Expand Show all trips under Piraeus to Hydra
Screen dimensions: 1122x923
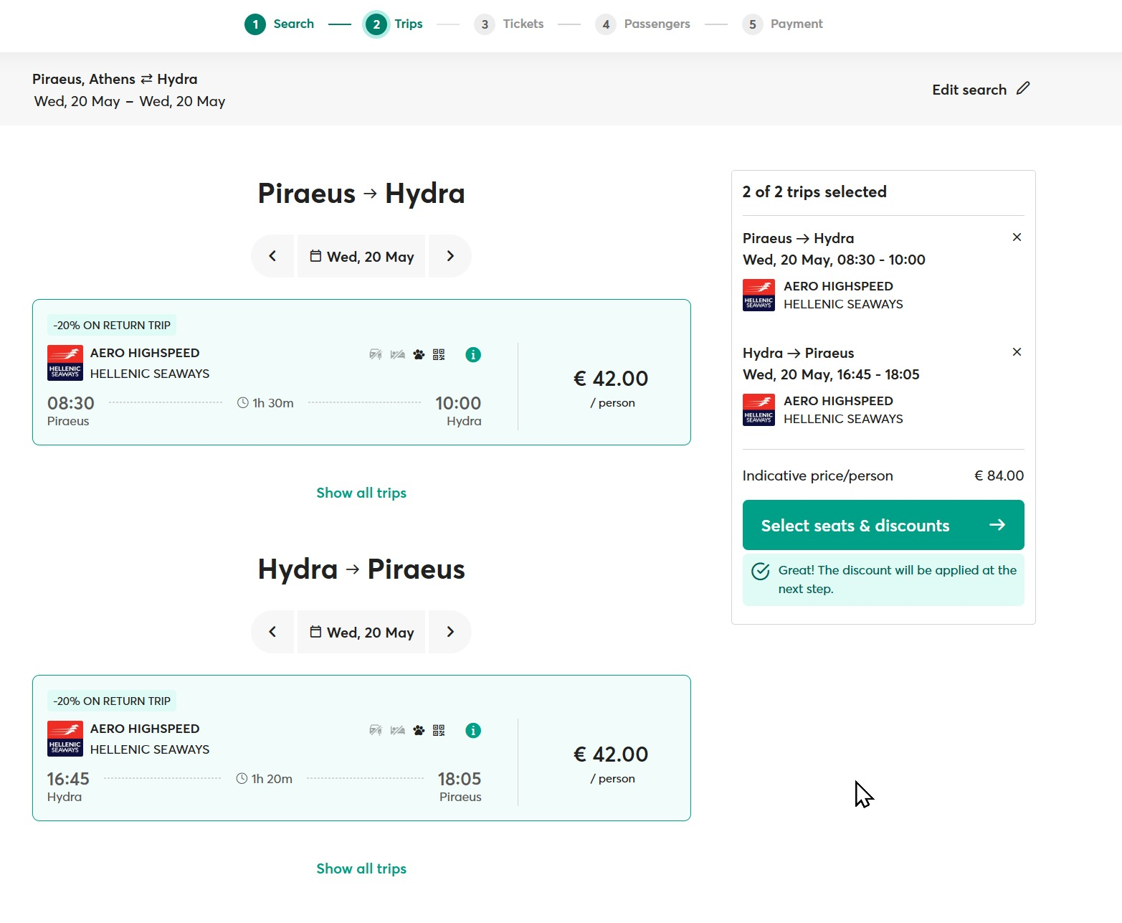[x=361, y=493]
